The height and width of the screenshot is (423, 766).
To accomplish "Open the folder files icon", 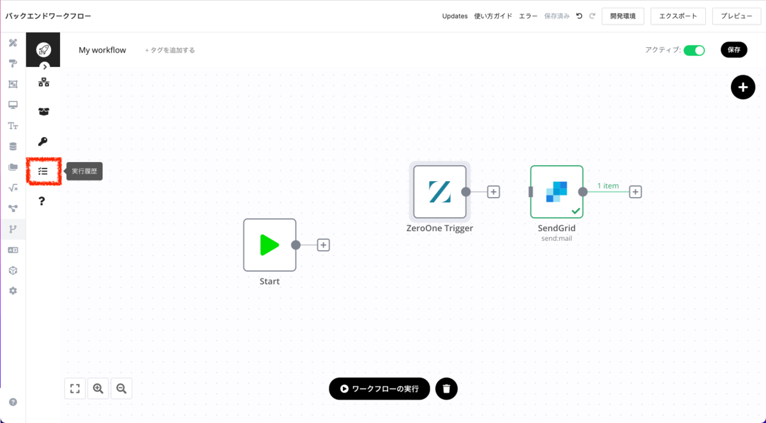I will [x=13, y=167].
